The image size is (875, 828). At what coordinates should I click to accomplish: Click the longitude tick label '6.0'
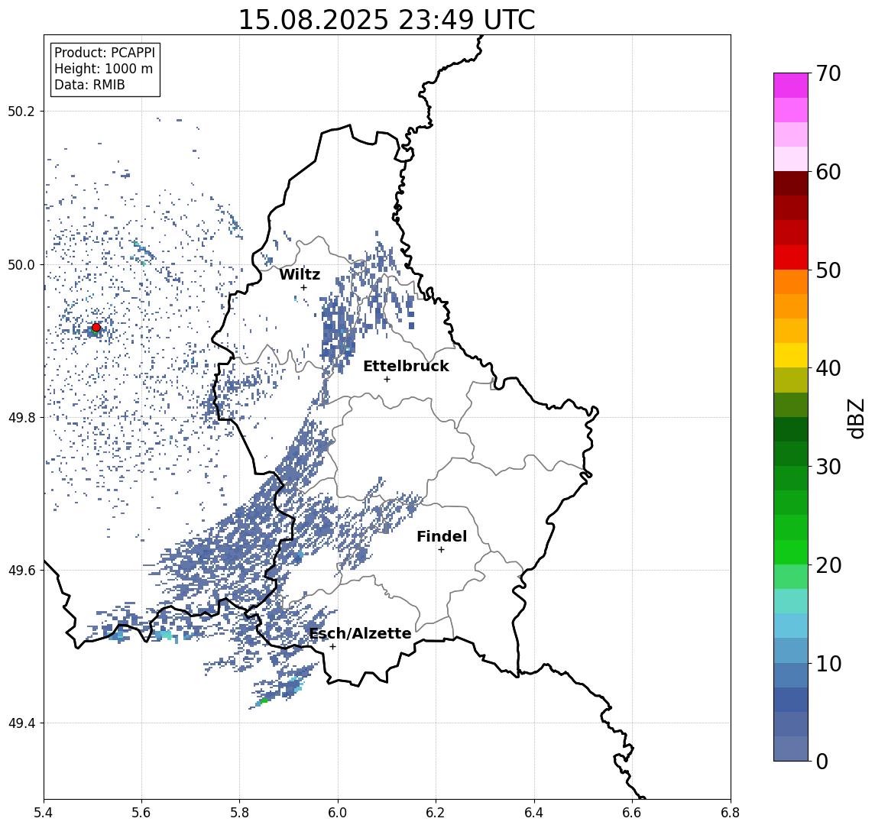pyautogui.click(x=338, y=813)
